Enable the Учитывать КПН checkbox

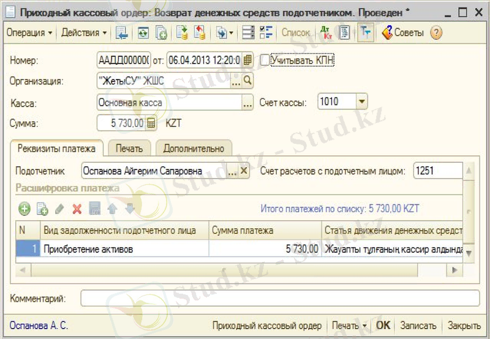click(265, 60)
